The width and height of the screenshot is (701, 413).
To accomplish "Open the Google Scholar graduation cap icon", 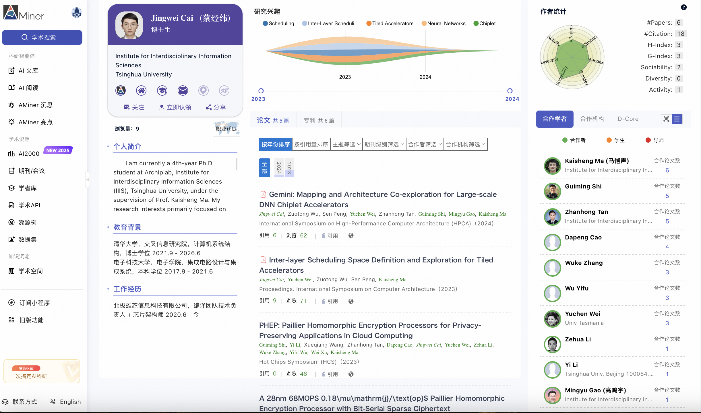I will (162, 91).
